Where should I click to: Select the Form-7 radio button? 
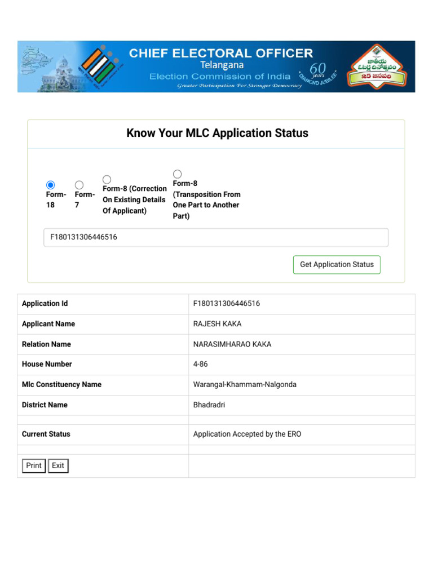click(x=79, y=185)
